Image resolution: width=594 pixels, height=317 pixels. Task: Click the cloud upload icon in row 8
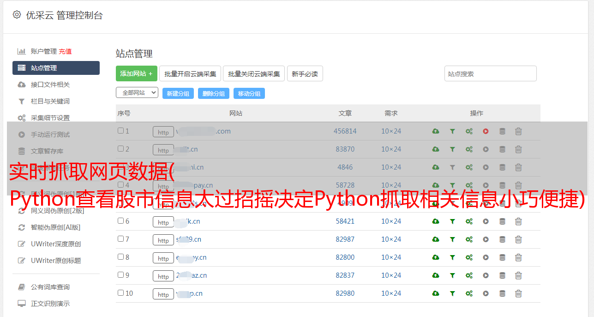tap(436, 257)
